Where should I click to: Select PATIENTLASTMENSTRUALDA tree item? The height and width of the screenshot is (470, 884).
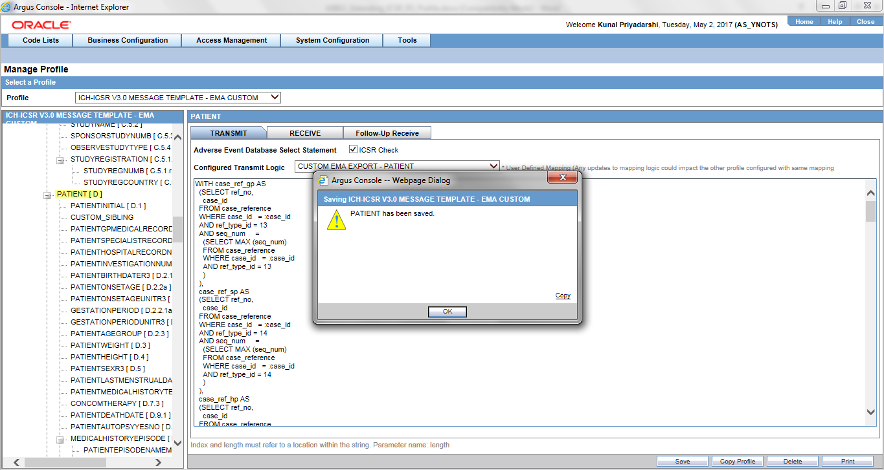pyautogui.click(x=121, y=380)
